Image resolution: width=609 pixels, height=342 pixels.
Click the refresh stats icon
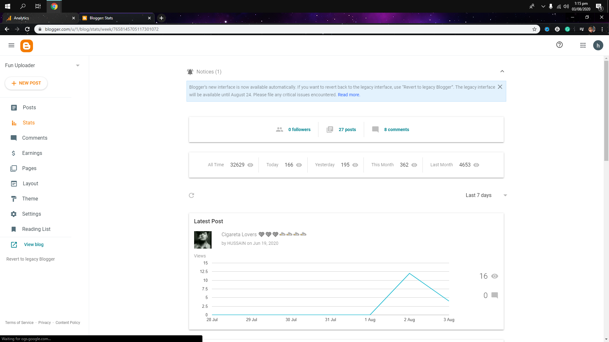point(191,195)
